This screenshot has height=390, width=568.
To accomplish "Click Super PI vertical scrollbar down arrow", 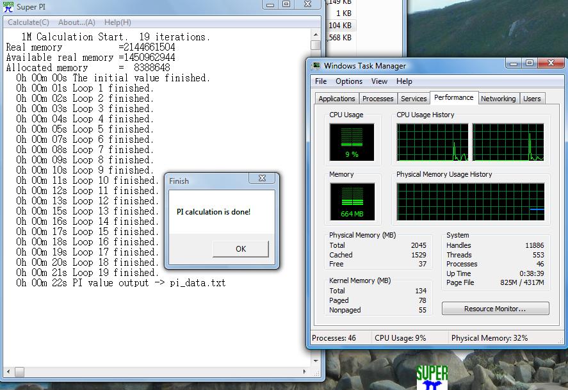I will pyautogui.click(x=316, y=361).
